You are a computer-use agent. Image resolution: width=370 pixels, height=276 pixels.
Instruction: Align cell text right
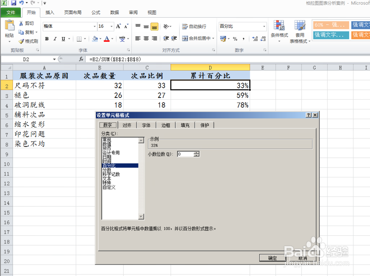[x=154, y=38]
